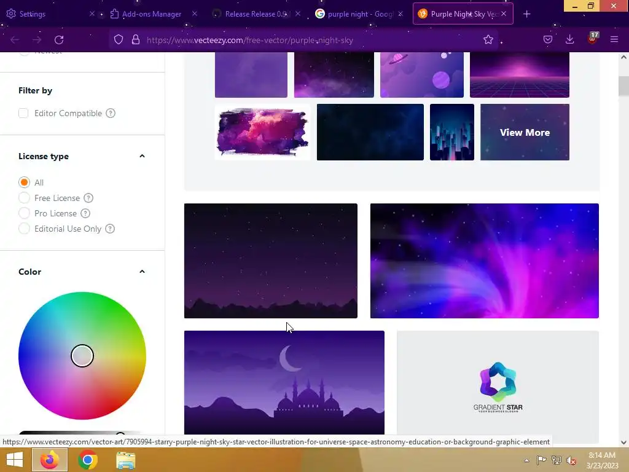
Task: Close the Release 0.9 tab
Action: [x=298, y=14]
